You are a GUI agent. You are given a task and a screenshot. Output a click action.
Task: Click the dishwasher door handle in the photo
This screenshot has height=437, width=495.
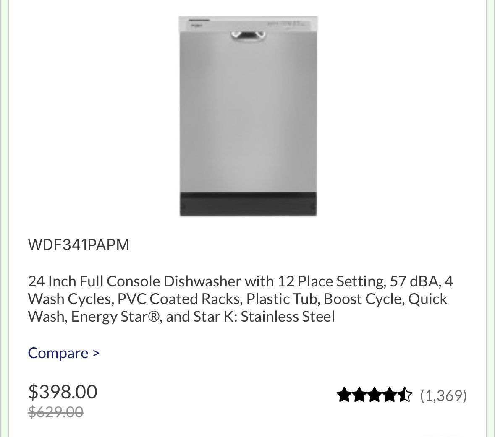248,36
